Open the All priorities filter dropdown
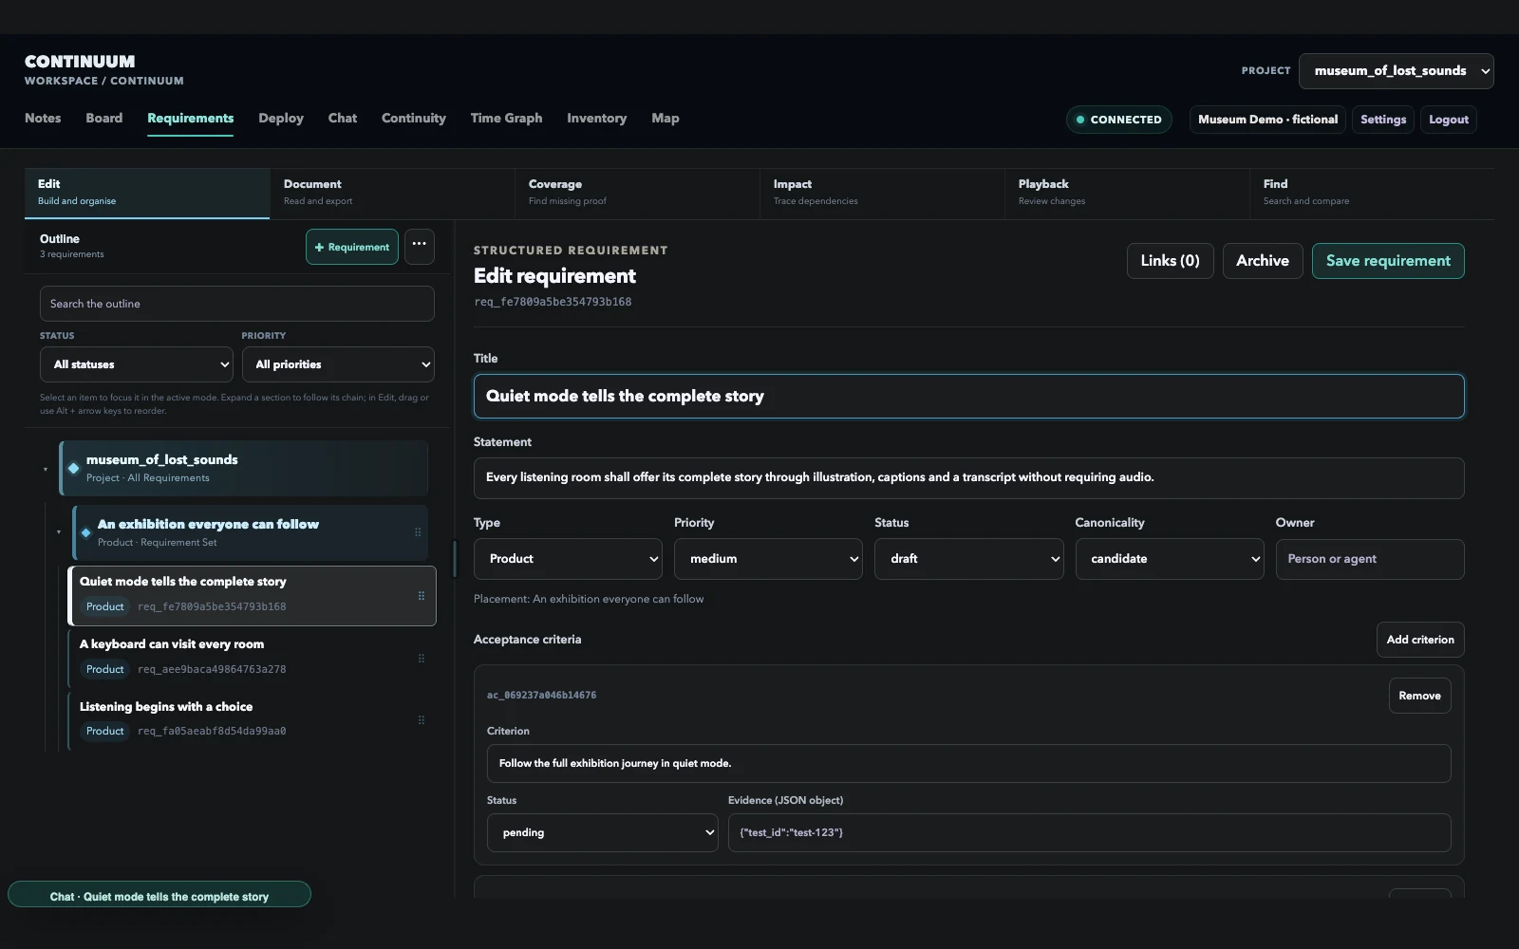The height and width of the screenshot is (949, 1519). pos(338,364)
